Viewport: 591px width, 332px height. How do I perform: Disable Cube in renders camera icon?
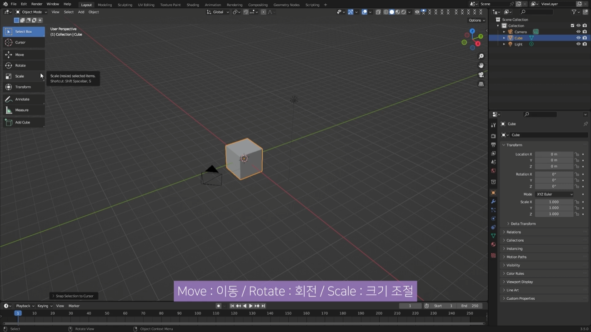(585, 38)
